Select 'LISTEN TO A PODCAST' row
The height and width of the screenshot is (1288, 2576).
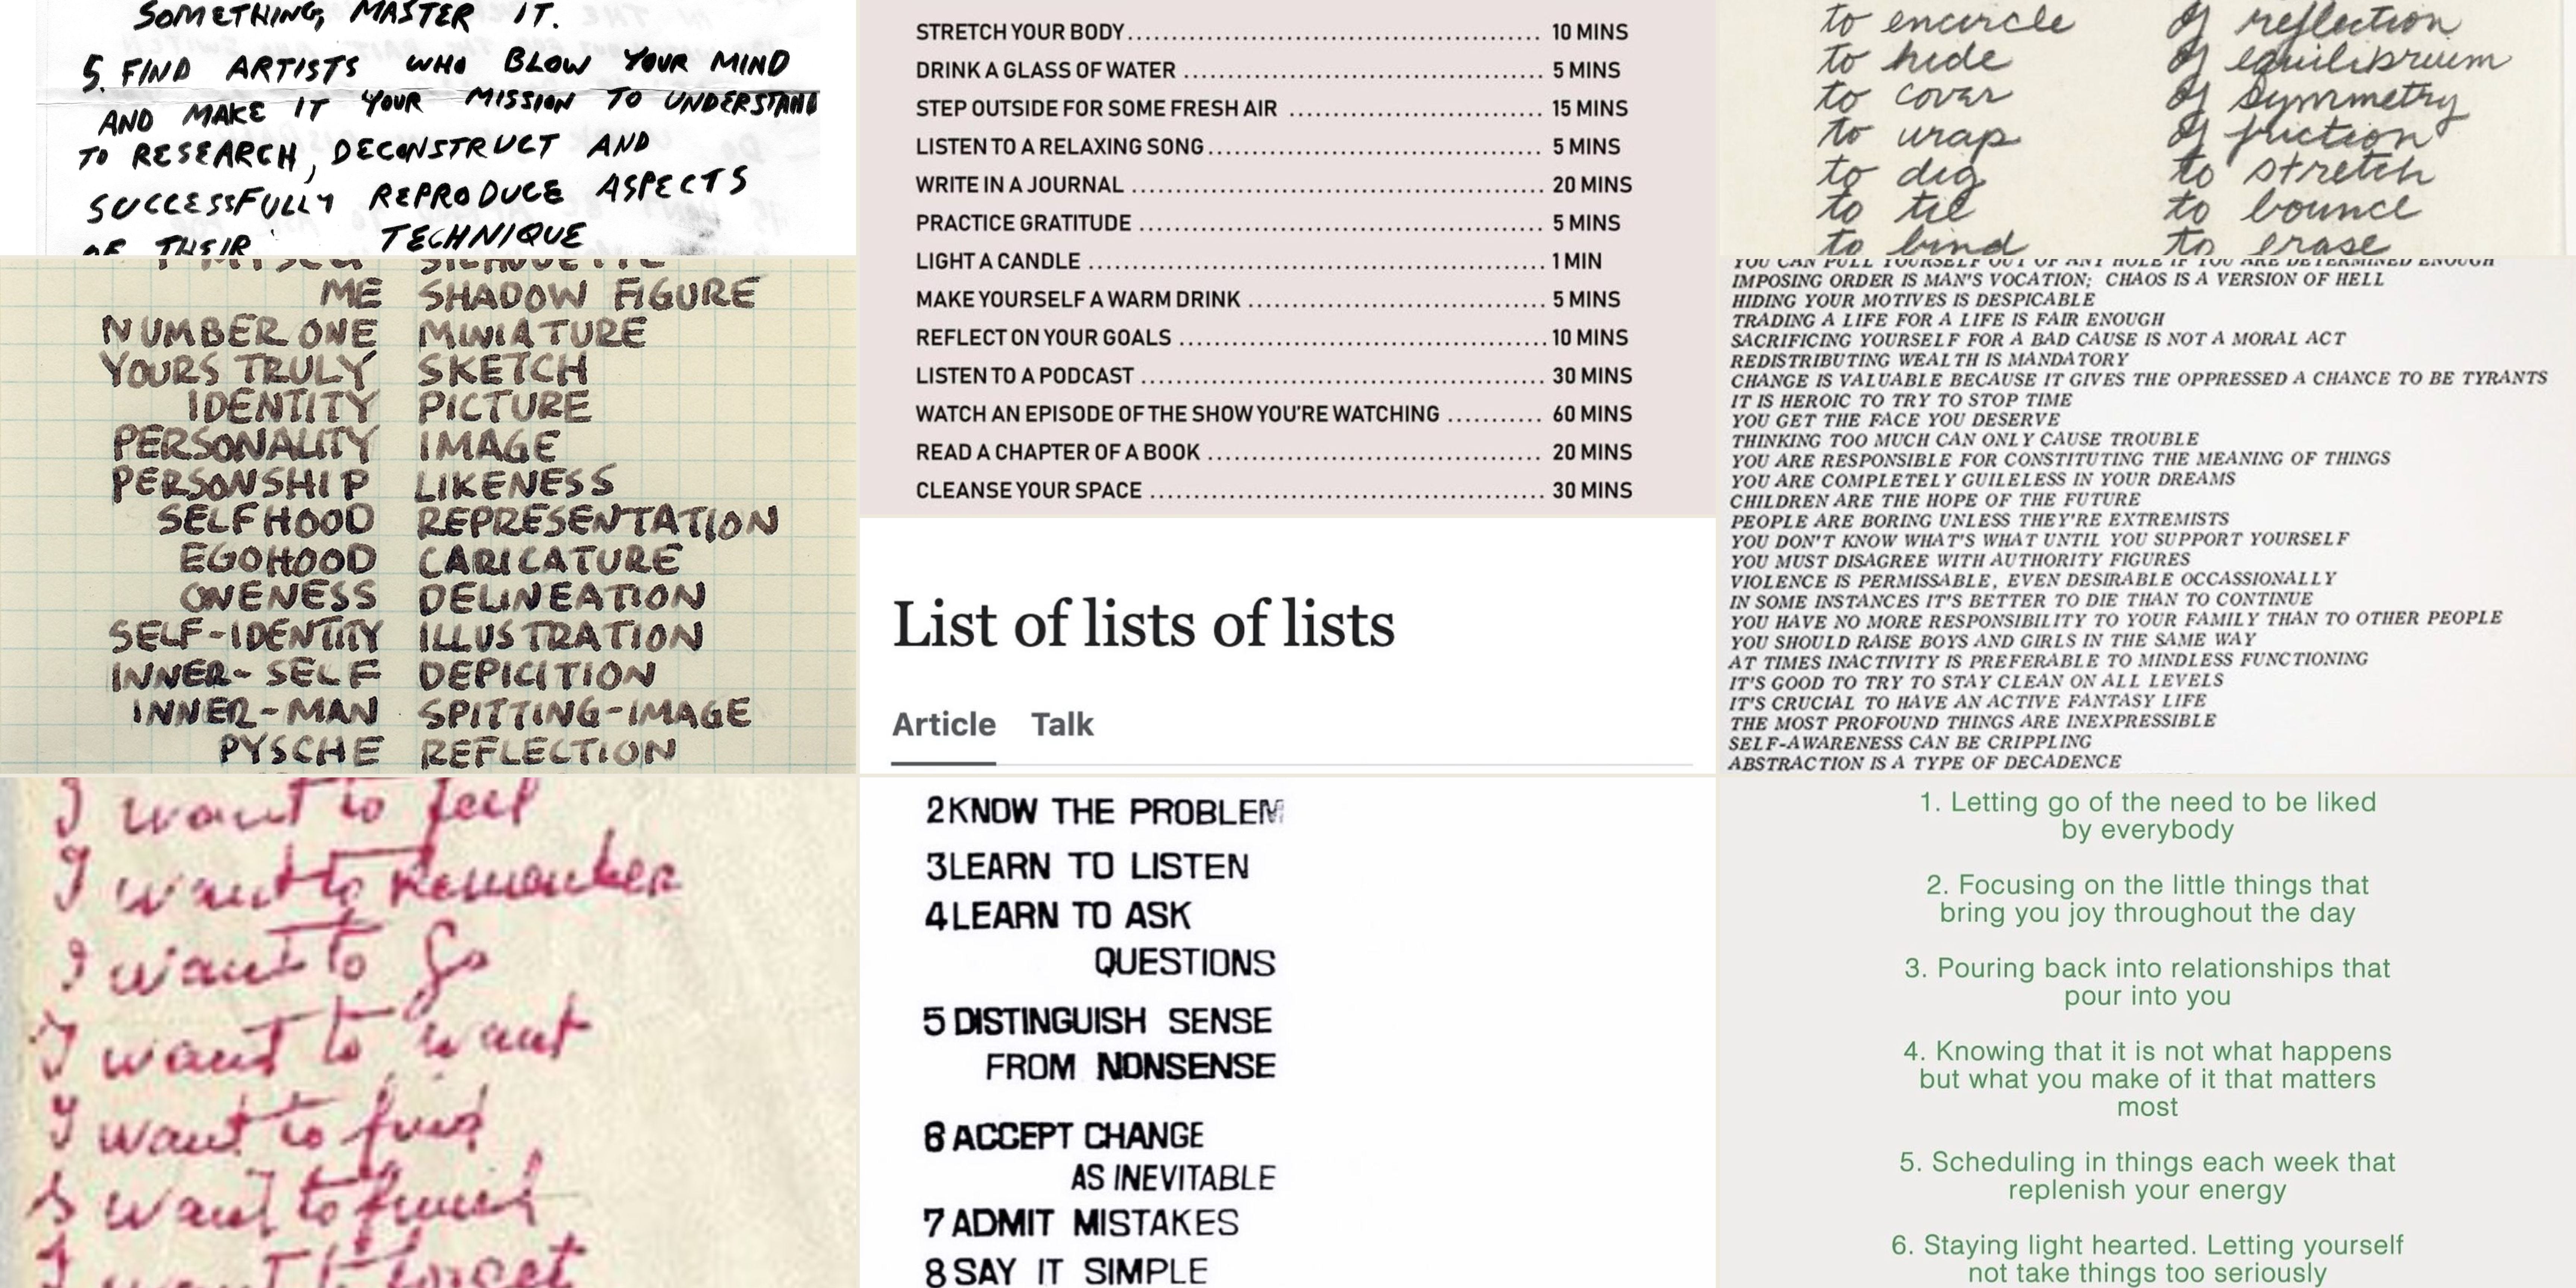[1274, 376]
